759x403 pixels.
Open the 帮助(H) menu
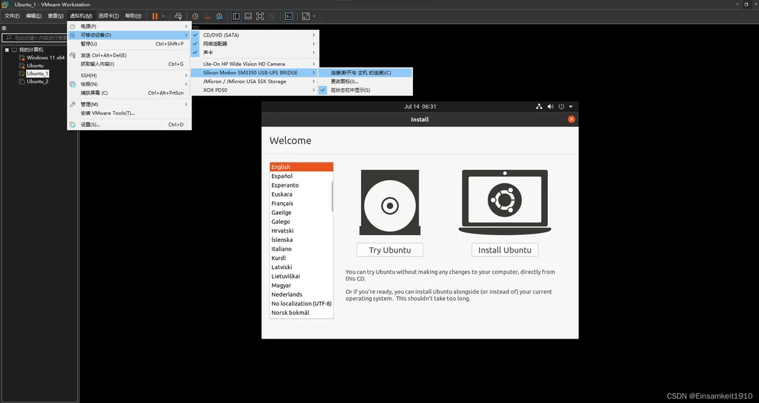point(133,16)
